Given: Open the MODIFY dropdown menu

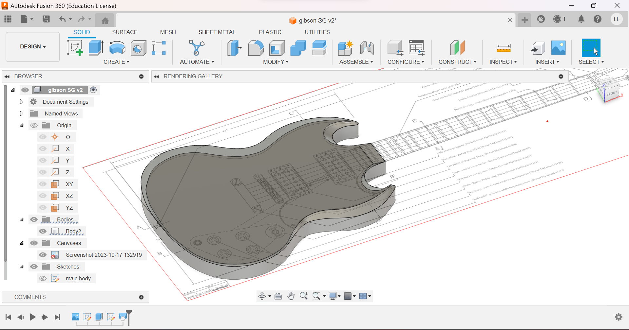Looking at the screenshot, I should pos(276,62).
